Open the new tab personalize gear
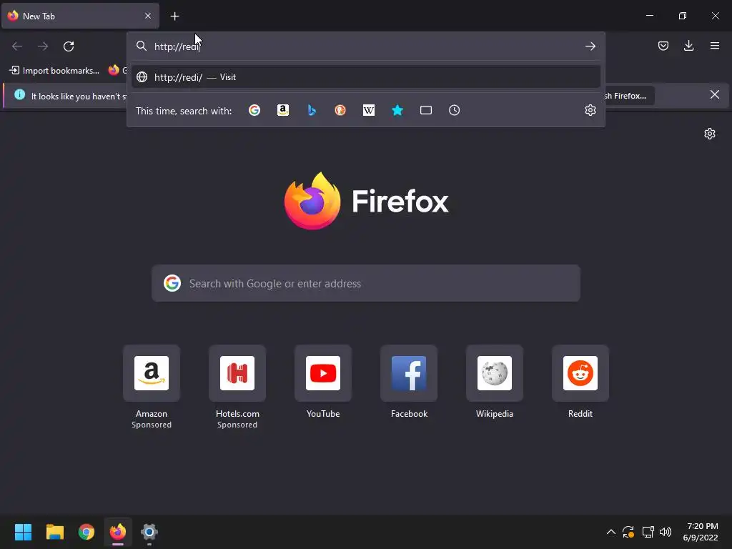Image resolution: width=732 pixels, height=549 pixels. click(710, 134)
